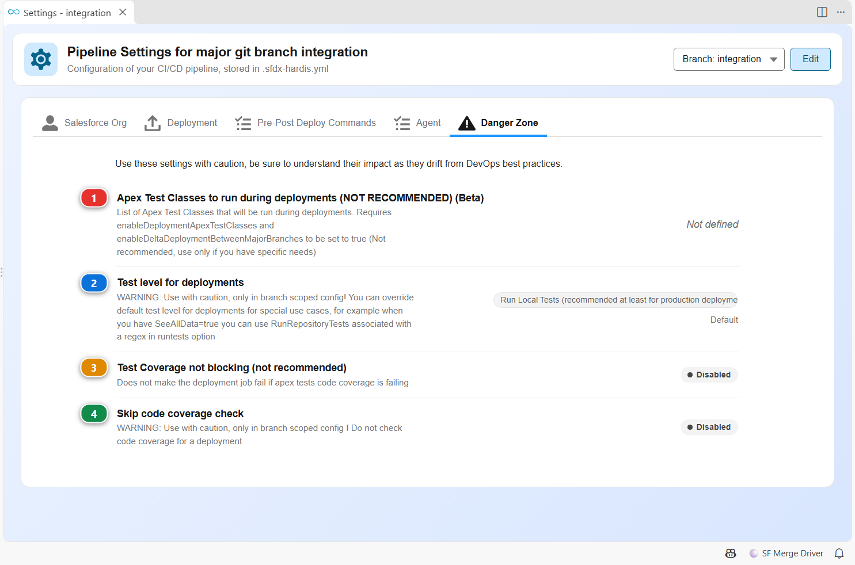Click the blue number 2 badge
855x565 pixels.
94,283
